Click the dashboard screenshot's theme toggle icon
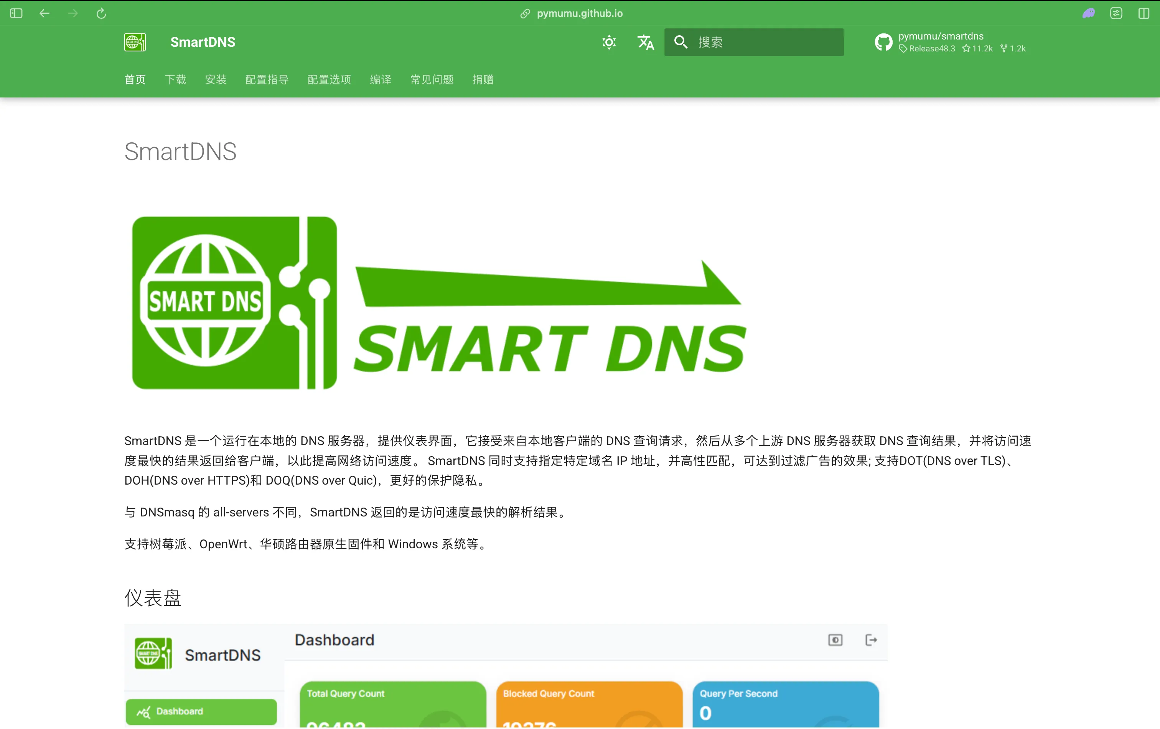The image size is (1160, 729). tap(835, 640)
